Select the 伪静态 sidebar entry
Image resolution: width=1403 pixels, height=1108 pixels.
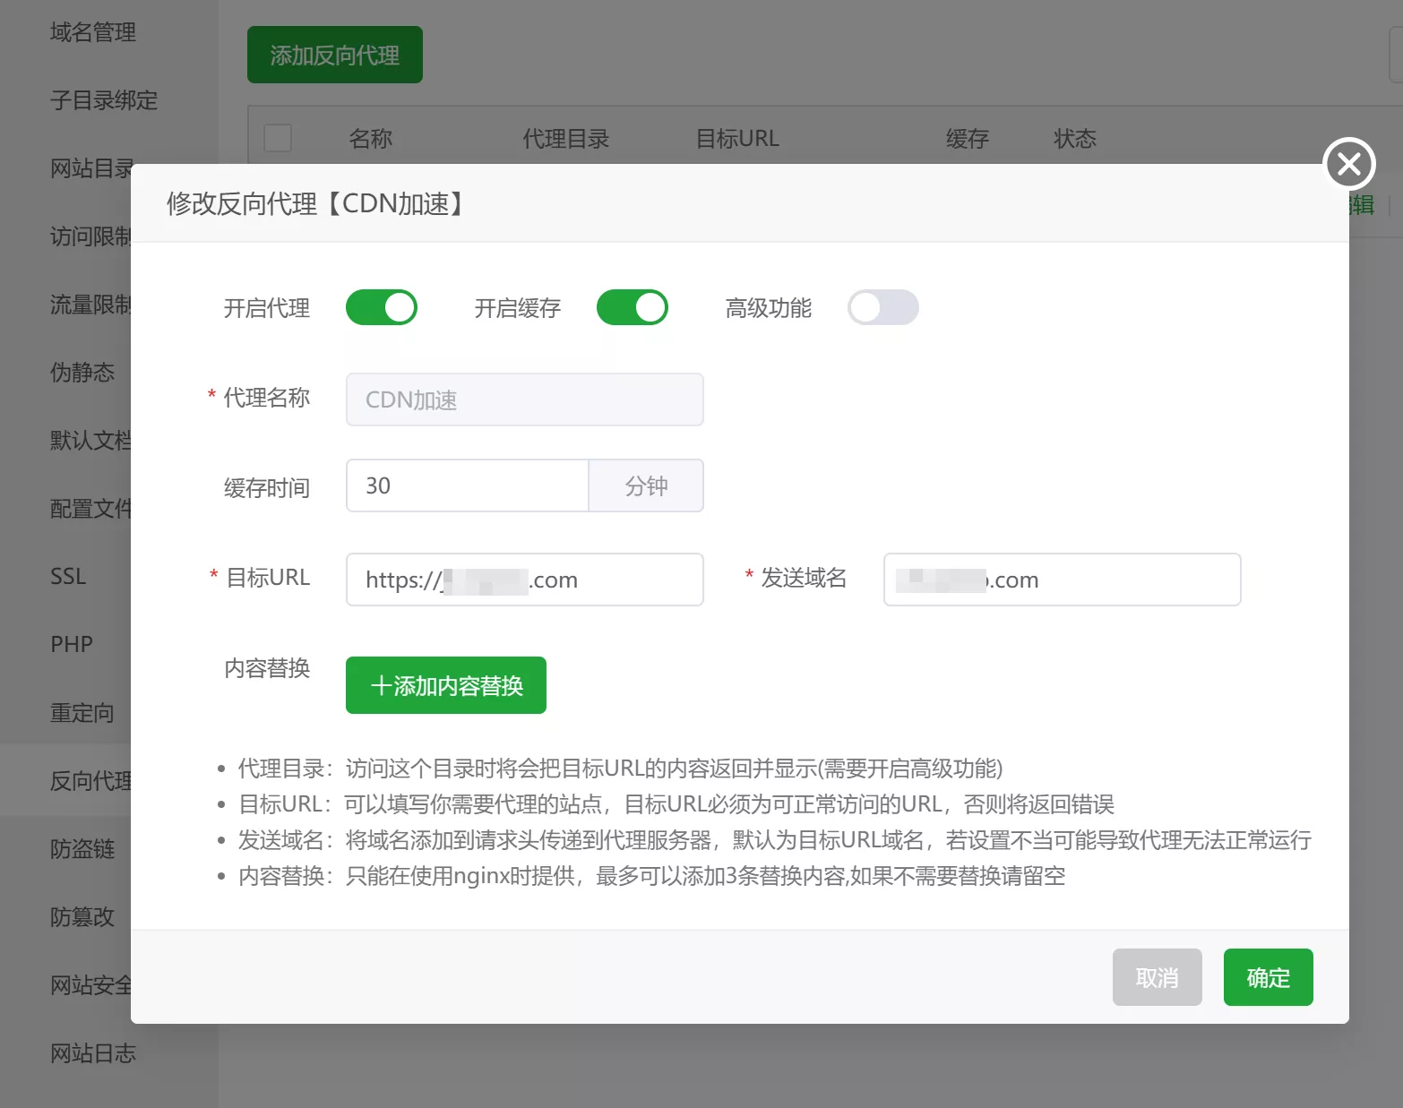(x=82, y=373)
